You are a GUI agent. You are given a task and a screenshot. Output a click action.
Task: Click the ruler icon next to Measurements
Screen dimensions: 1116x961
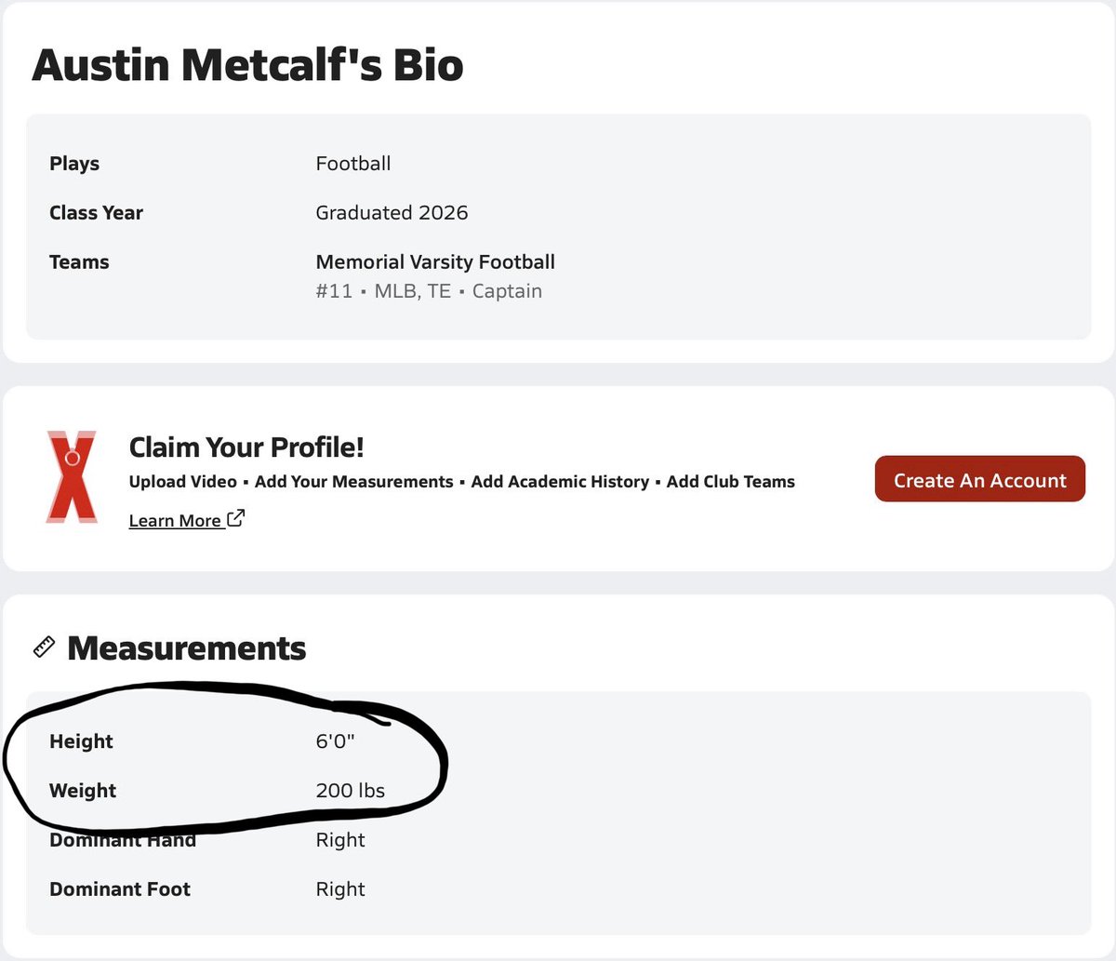click(x=44, y=647)
